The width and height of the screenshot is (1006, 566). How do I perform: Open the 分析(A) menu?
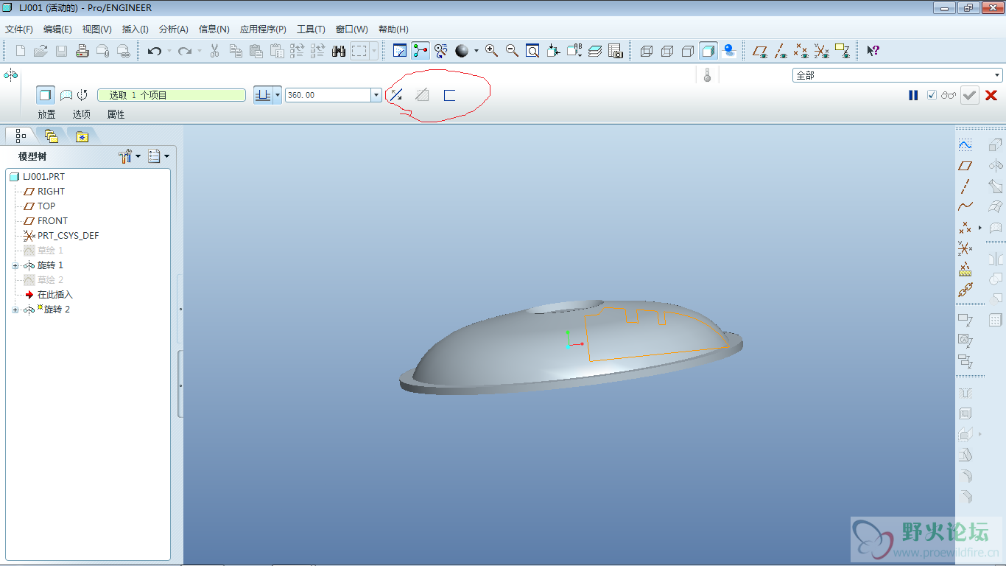click(174, 29)
